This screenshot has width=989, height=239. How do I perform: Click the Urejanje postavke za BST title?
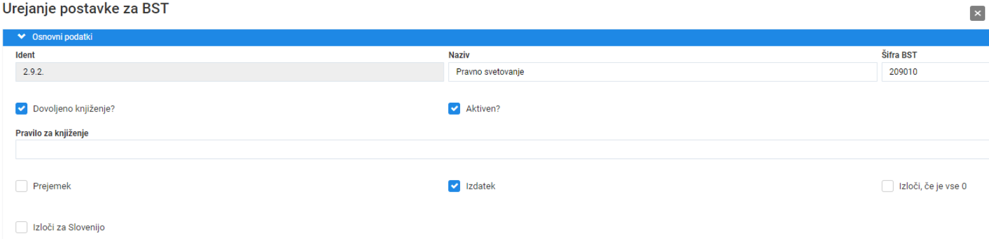(86, 10)
